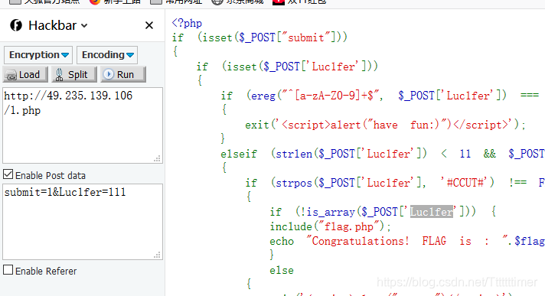
Task: Click the Split URL button
Action: (x=74, y=75)
